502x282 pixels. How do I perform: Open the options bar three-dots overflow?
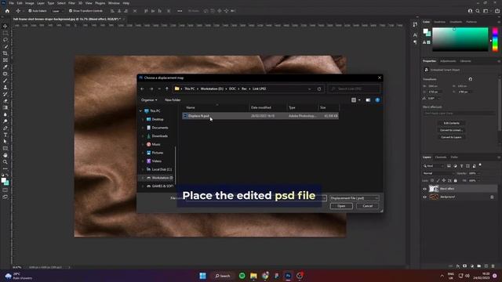pos(180,11)
